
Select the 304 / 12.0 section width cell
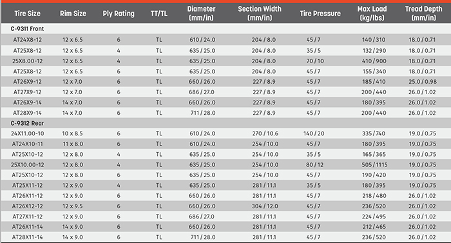coord(265,206)
